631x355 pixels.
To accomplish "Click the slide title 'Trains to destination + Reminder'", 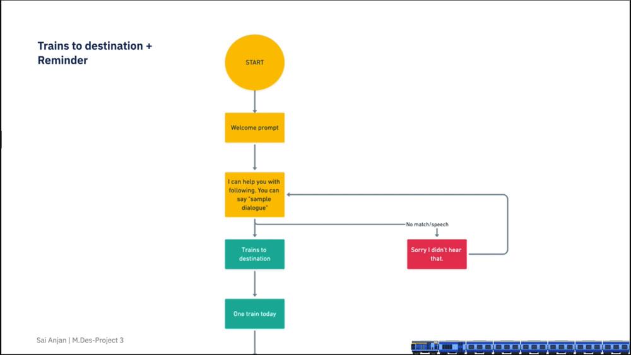I will [x=95, y=53].
